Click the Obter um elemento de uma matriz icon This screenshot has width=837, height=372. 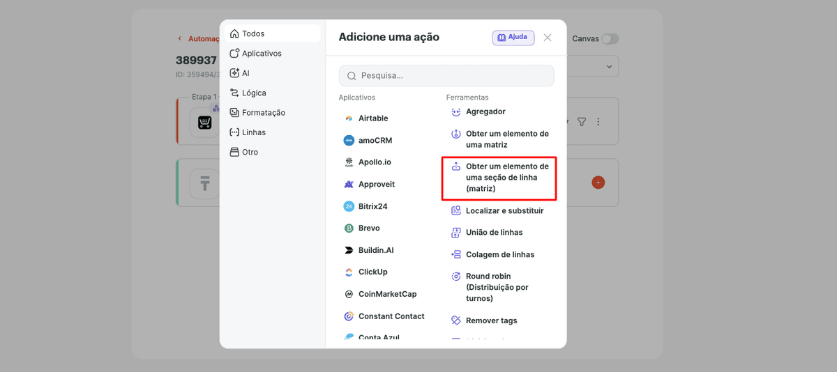click(x=456, y=134)
